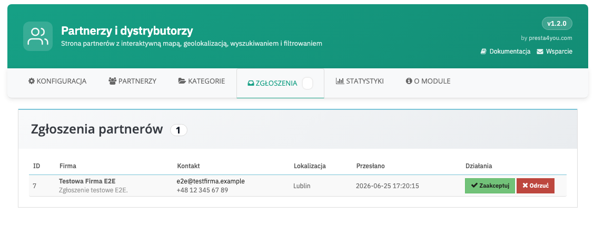Image resolution: width=594 pixels, height=236 pixels.
Task: Click the partners module logo icon
Action: coord(38,36)
